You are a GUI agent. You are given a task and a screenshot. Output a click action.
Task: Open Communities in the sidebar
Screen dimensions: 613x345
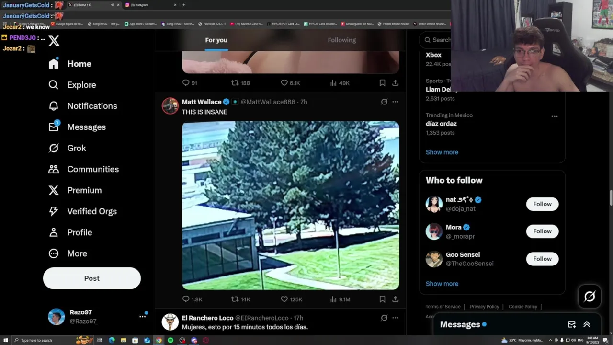coord(84,169)
